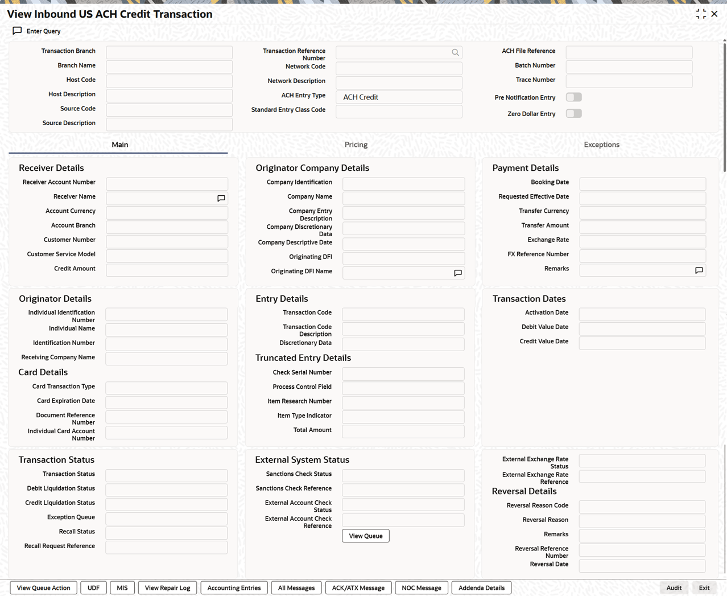Click the Trace Number field

(x=629, y=81)
